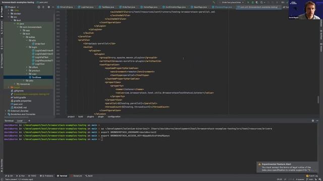Open the Commit tool window on left stripe
This screenshot has height=181, width=323.
pos(2,44)
